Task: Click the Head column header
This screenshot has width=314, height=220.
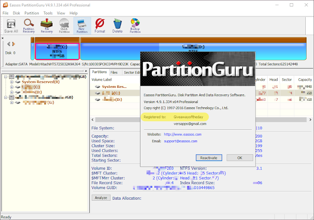Action: (x=273, y=80)
